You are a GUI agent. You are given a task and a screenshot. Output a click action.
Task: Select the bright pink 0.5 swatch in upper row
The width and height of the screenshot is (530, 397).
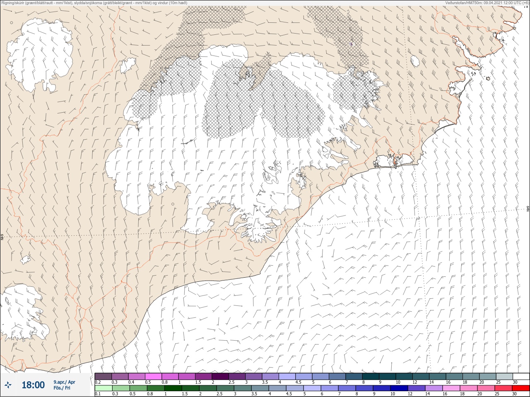153,376
